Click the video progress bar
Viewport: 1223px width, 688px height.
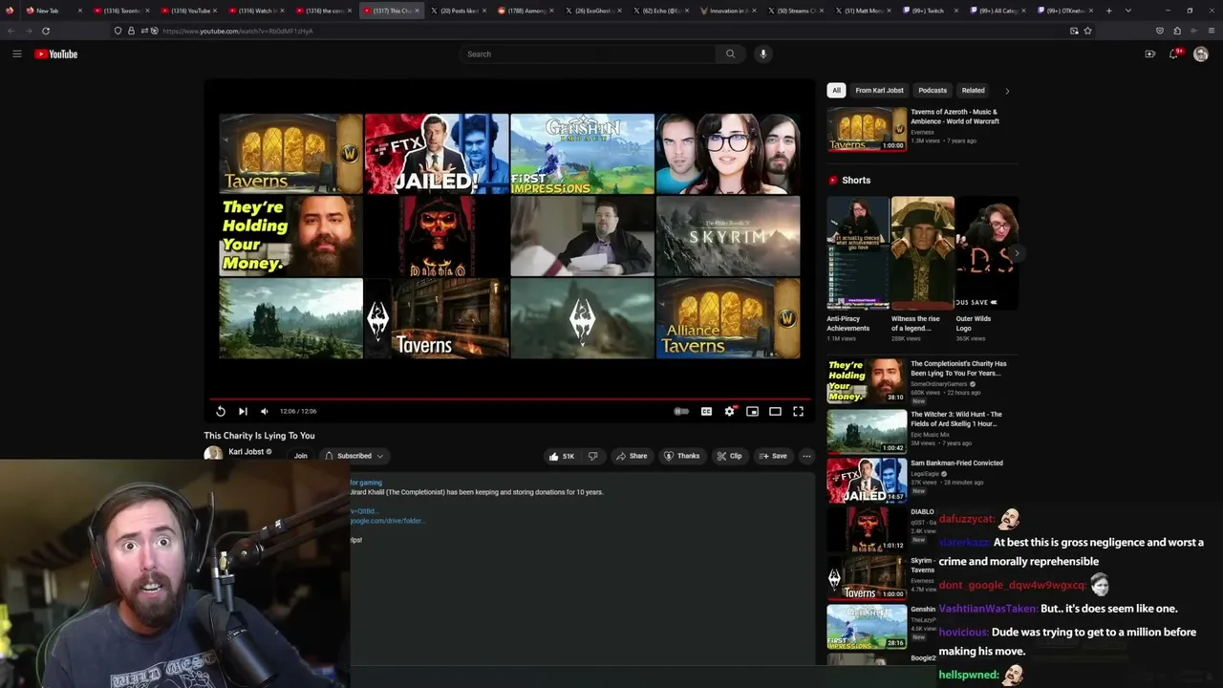click(508, 398)
